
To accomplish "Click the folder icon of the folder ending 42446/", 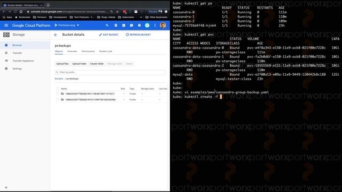I will pos(63,100).
